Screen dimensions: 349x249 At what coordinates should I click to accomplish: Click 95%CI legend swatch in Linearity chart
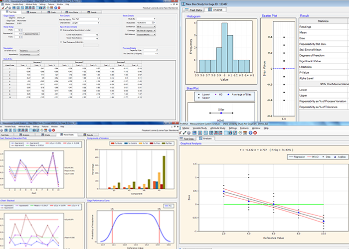click(310, 157)
